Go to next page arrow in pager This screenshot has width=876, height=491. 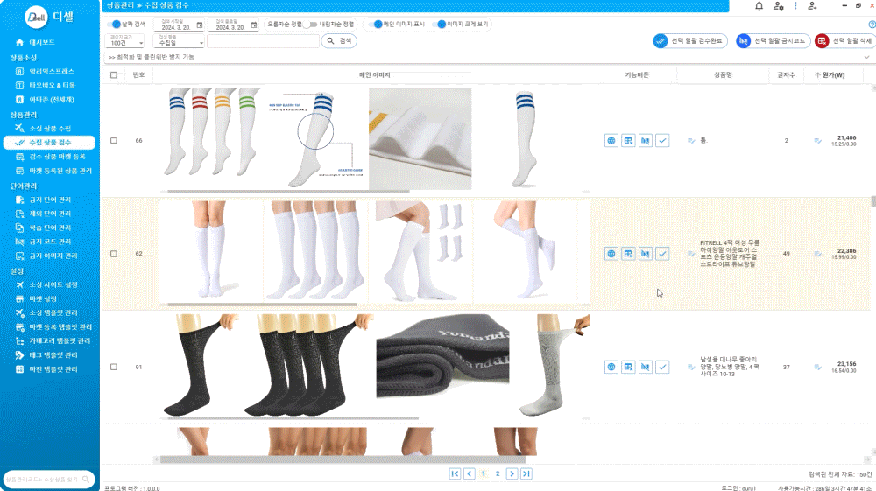[x=512, y=473]
